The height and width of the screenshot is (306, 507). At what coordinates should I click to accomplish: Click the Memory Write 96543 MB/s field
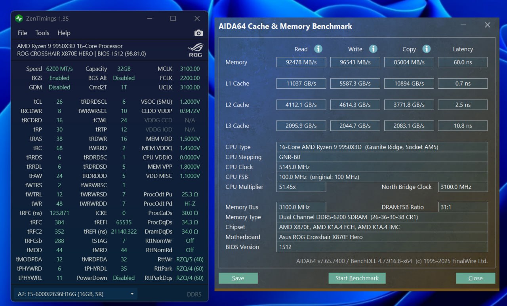355,62
